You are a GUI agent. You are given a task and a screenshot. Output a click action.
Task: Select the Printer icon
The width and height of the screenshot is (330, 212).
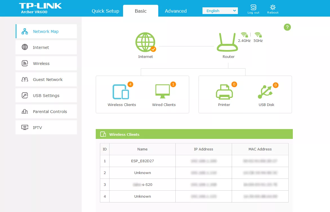tap(224, 92)
